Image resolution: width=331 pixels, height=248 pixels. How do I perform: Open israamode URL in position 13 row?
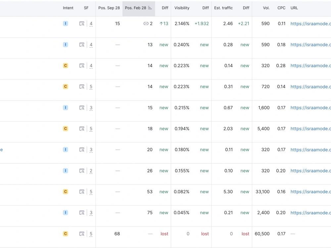click(x=311, y=45)
